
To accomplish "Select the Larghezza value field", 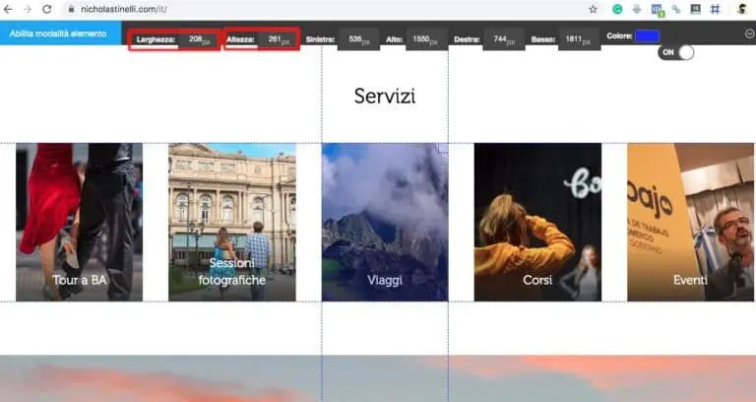I will (199, 39).
